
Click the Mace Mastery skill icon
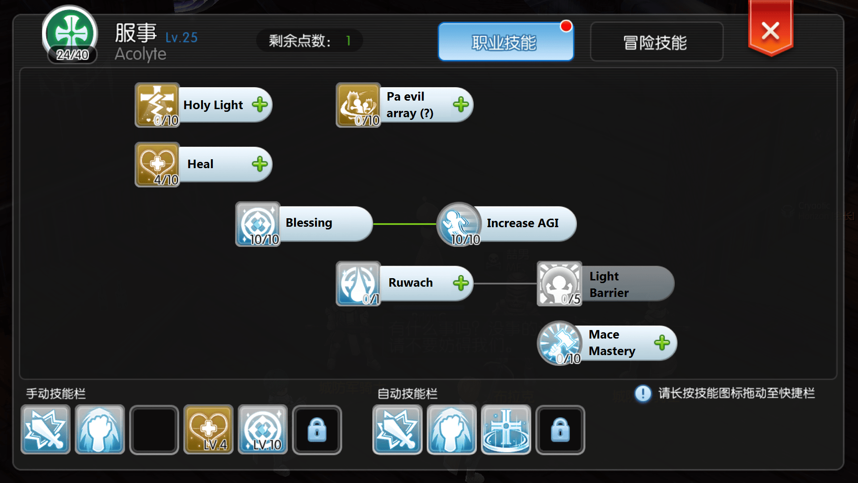click(560, 342)
